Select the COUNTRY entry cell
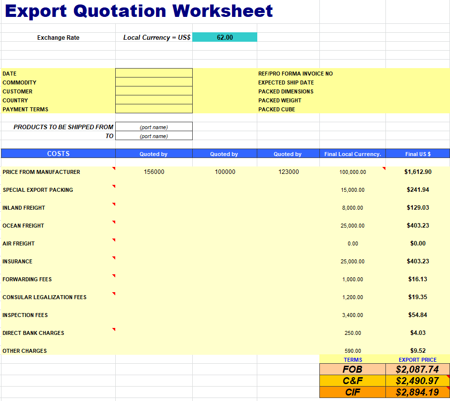450x401 pixels. coord(154,100)
